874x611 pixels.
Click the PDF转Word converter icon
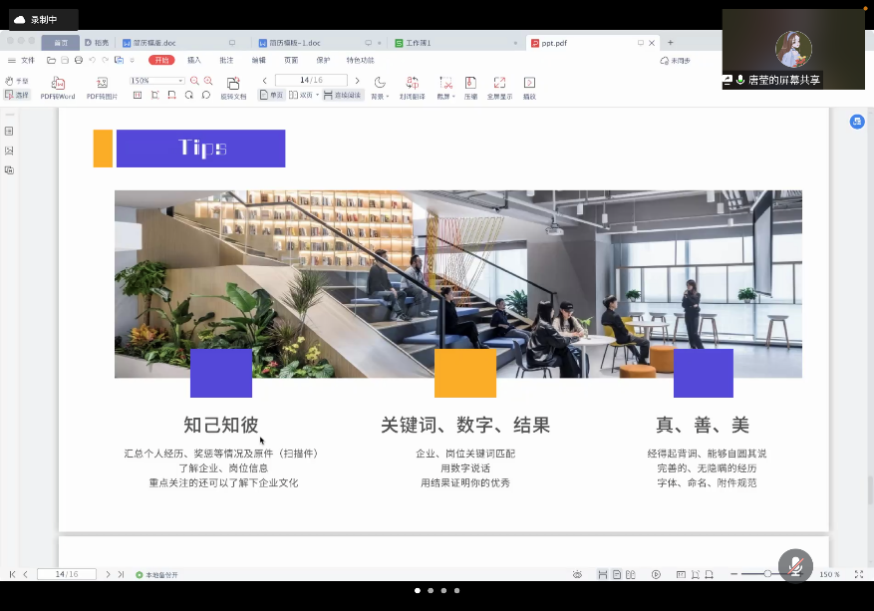coord(58,84)
